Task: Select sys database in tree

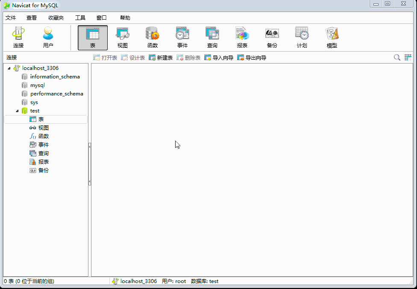Action: pos(34,102)
